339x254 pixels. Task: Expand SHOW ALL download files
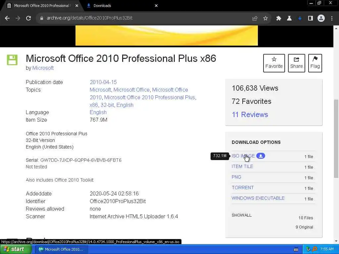pos(241,215)
